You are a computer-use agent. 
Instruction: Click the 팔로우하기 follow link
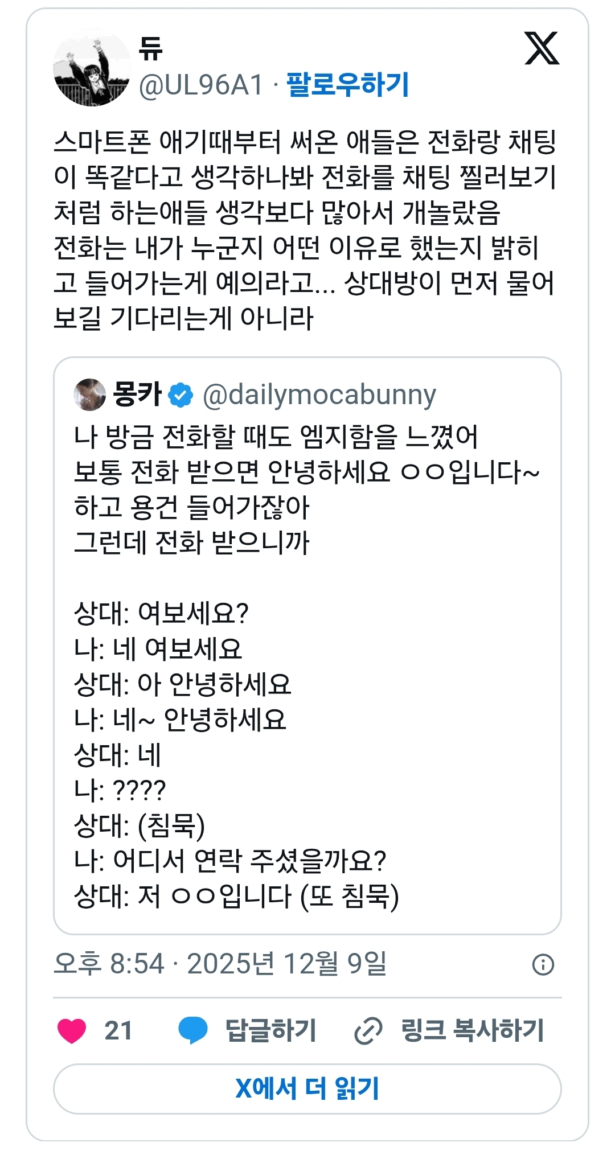pos(347,85)
